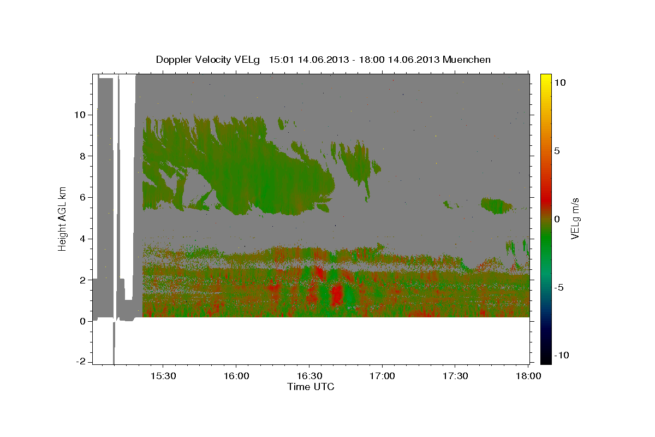The width and height of the screenshot is (655, 437).
Task: Click the height axis value 0
Action: pos(84,321)
